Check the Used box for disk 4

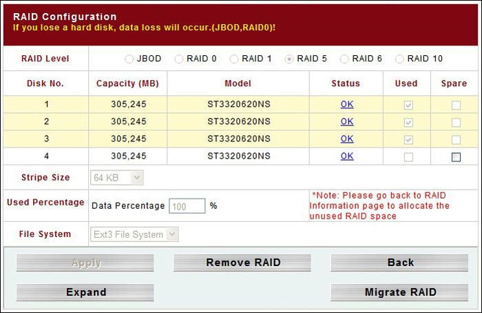(x=408, y=157)
